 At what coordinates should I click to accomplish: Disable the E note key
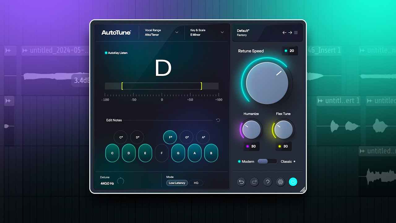[x=145, y=153]
